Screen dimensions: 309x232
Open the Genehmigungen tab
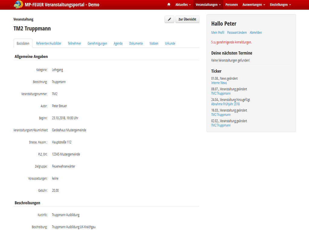(97, 43)
